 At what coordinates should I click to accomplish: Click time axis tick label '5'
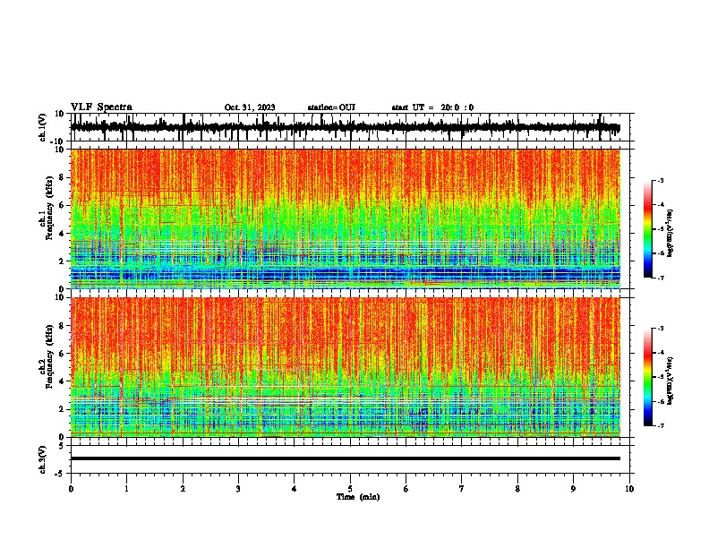click(x=350, y=489)
